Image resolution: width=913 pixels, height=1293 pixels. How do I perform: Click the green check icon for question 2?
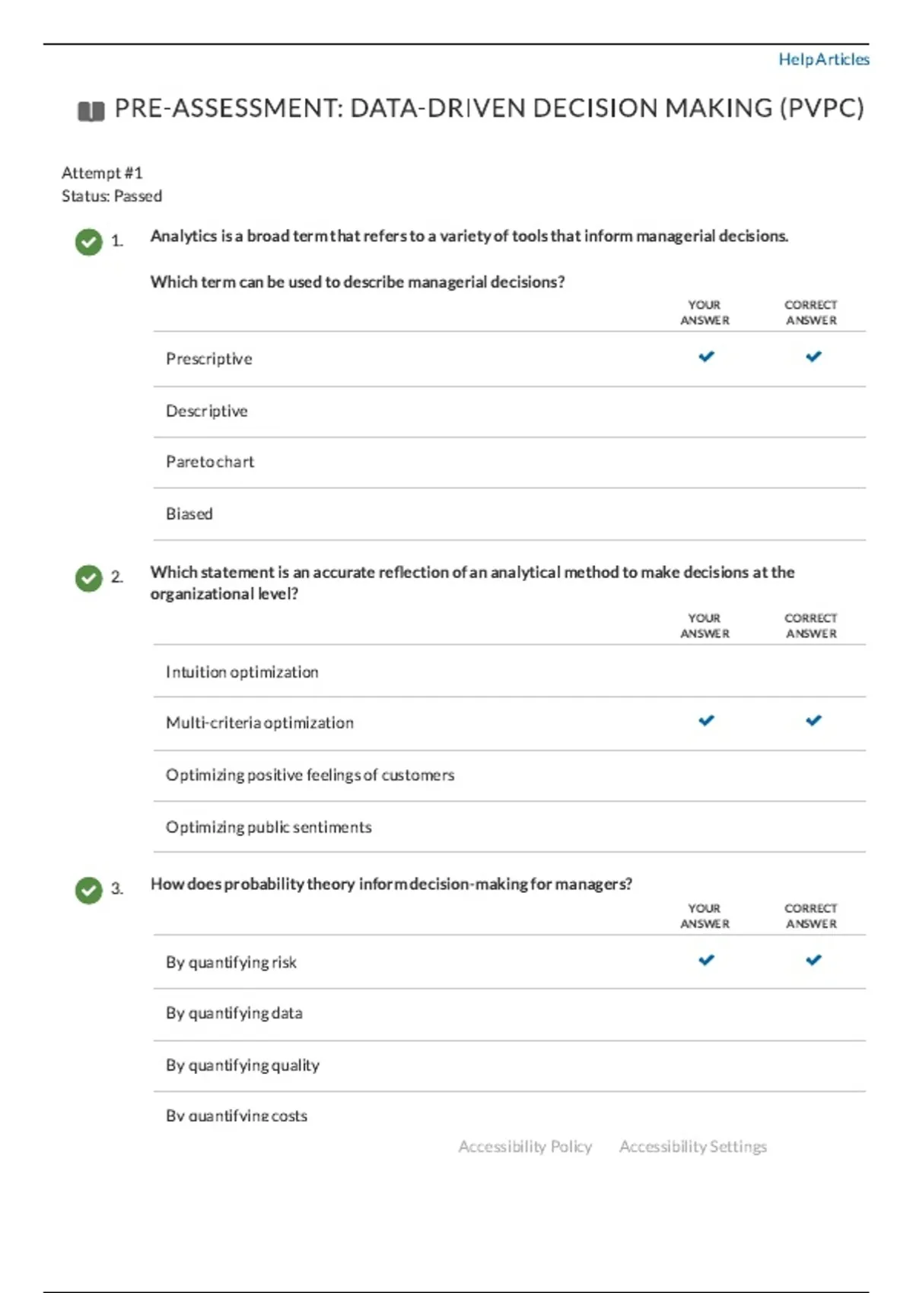tap(88, 578)
